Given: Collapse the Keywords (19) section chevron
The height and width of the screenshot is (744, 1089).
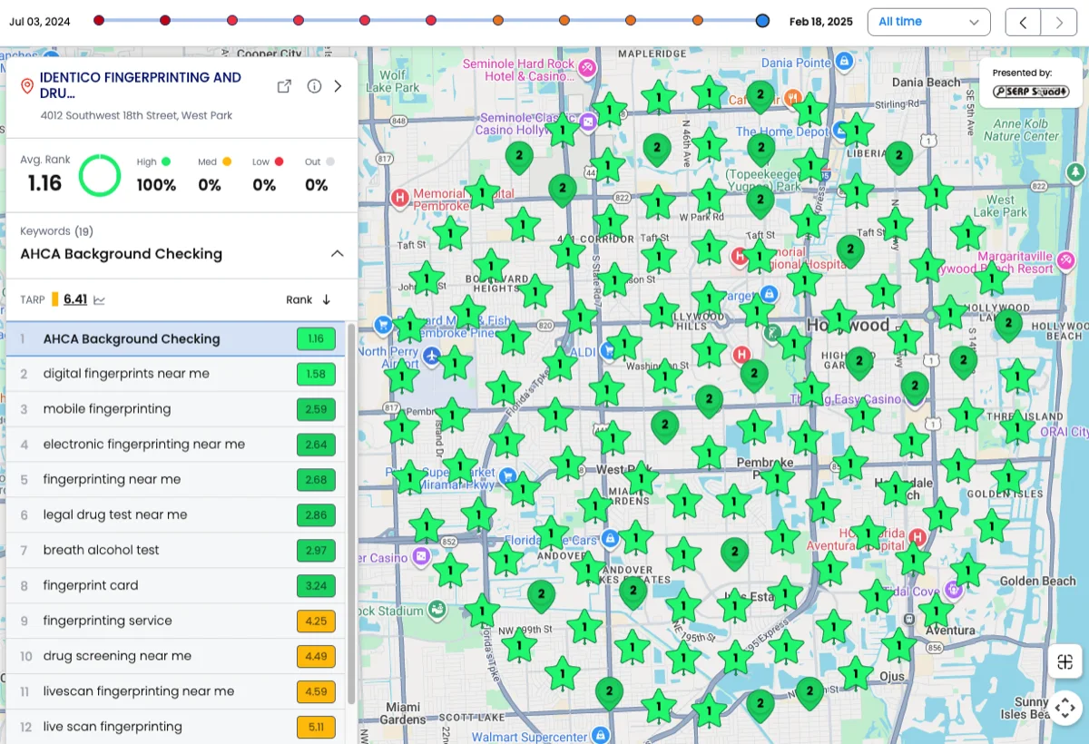Looking at the screenshot, I should 337,254.
